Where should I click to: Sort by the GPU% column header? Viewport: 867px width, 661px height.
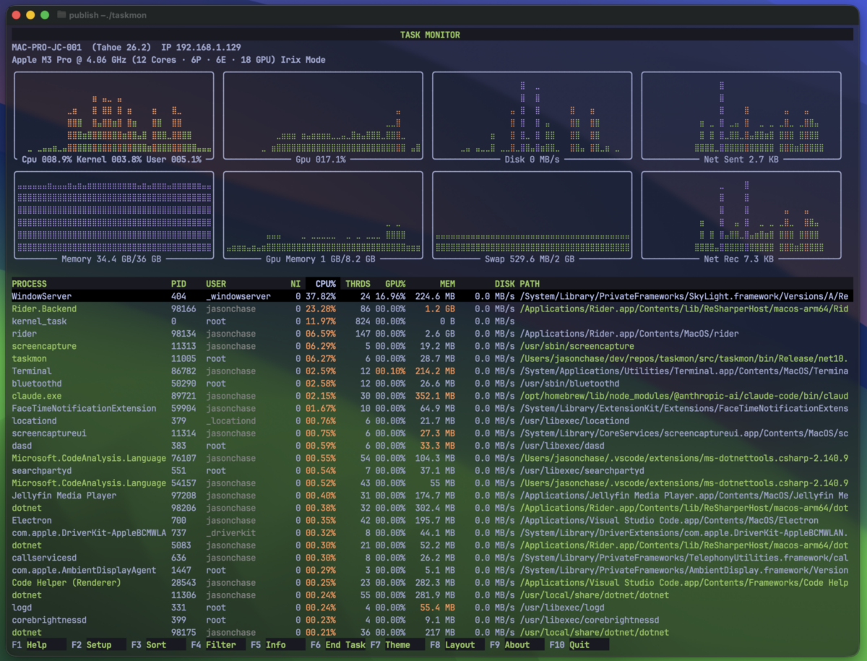pos(394,284)
